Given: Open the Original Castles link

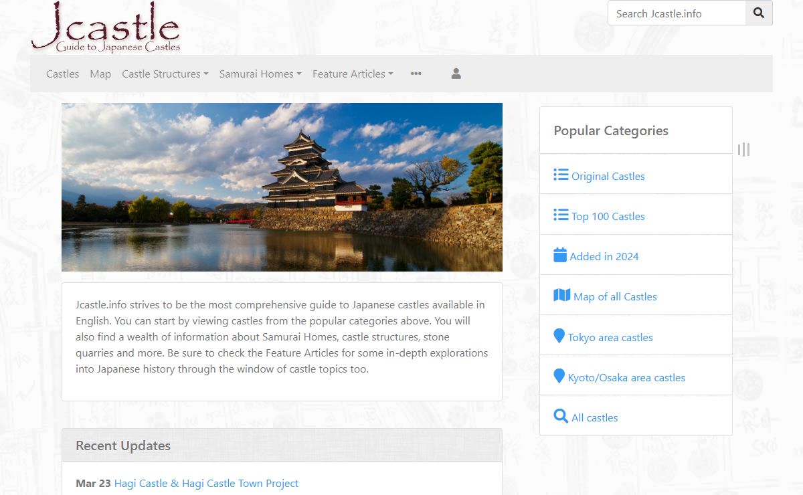Looking at the screenshot, I should 608,176.
